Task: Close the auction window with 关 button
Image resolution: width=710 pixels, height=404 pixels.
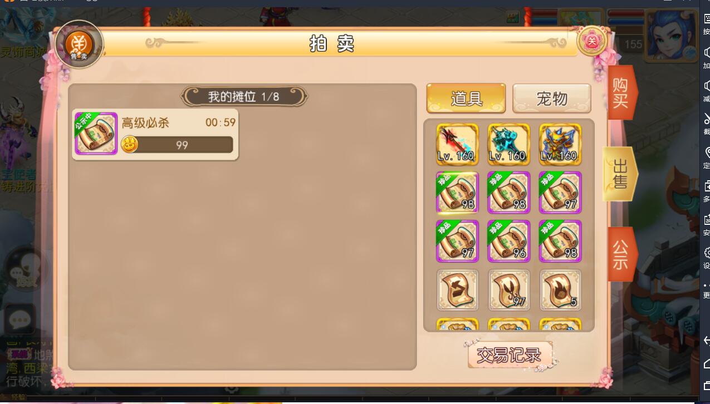Action: click(592, 41)
